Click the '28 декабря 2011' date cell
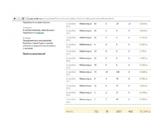 click(x=71, y=39)
